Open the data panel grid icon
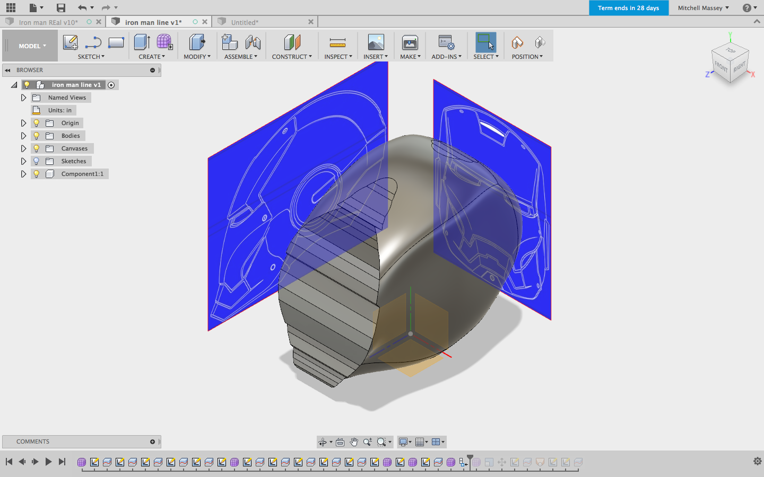This screenshot has width=764, height=477. [x=11, y=7]
